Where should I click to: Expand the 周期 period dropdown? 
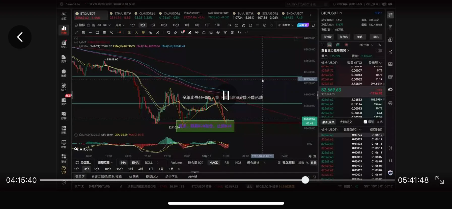[120, 25]
